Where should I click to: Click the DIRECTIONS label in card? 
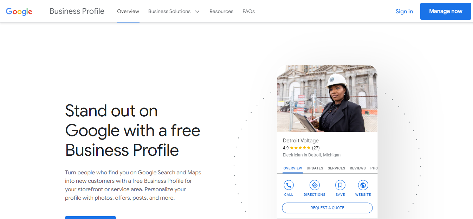point(315,195)
